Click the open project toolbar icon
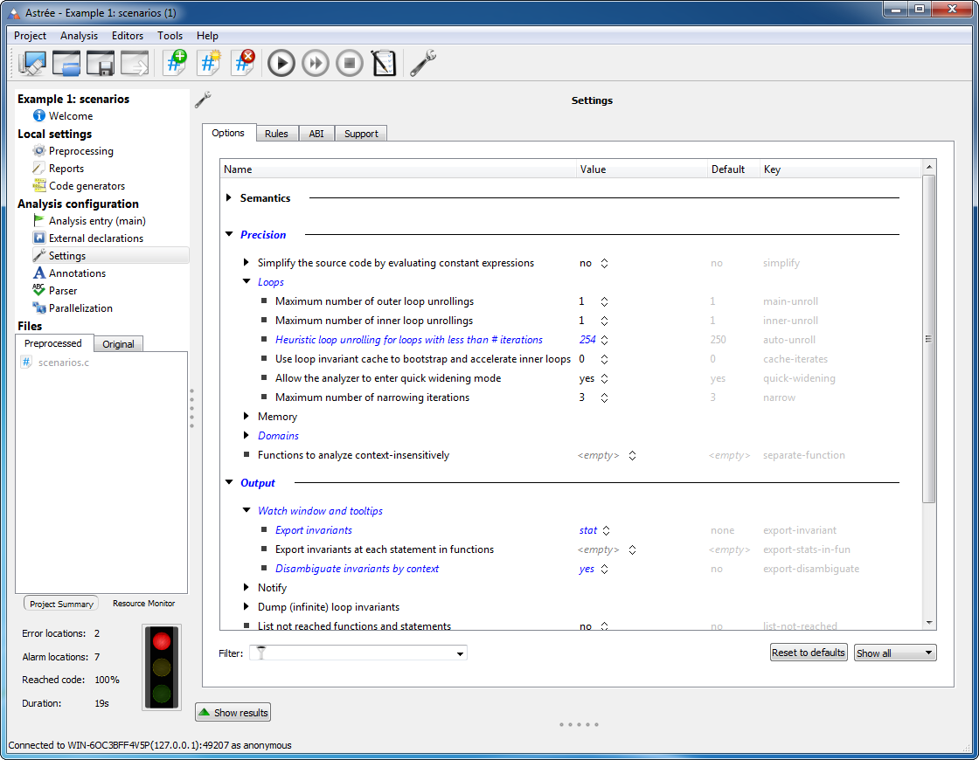Viewport: 979px width, 760px height. tap(66, 63)
